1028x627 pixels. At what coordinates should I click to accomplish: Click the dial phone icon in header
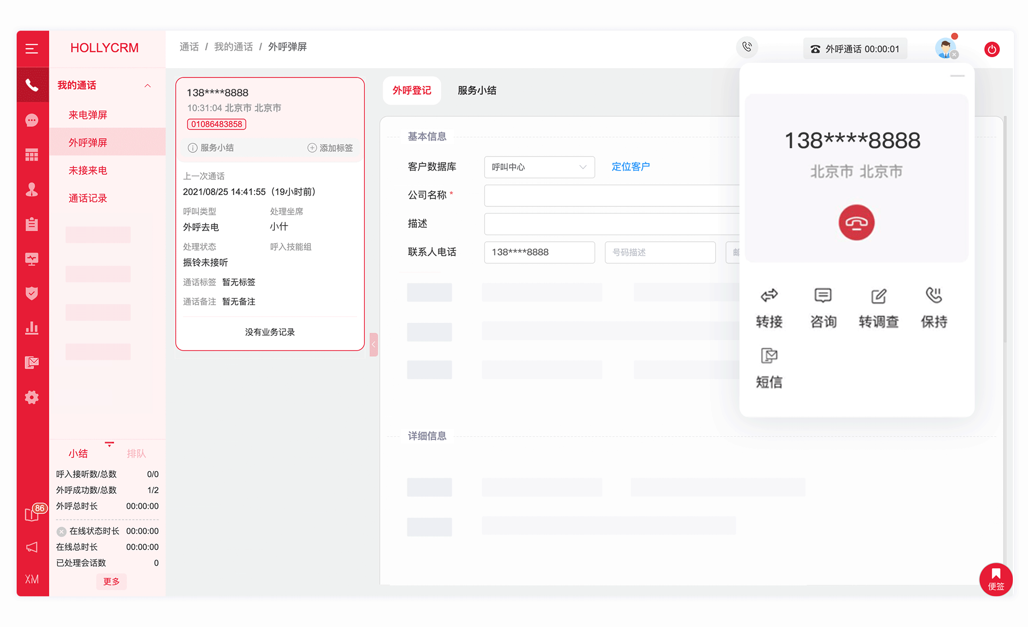(x=747, y=47)
